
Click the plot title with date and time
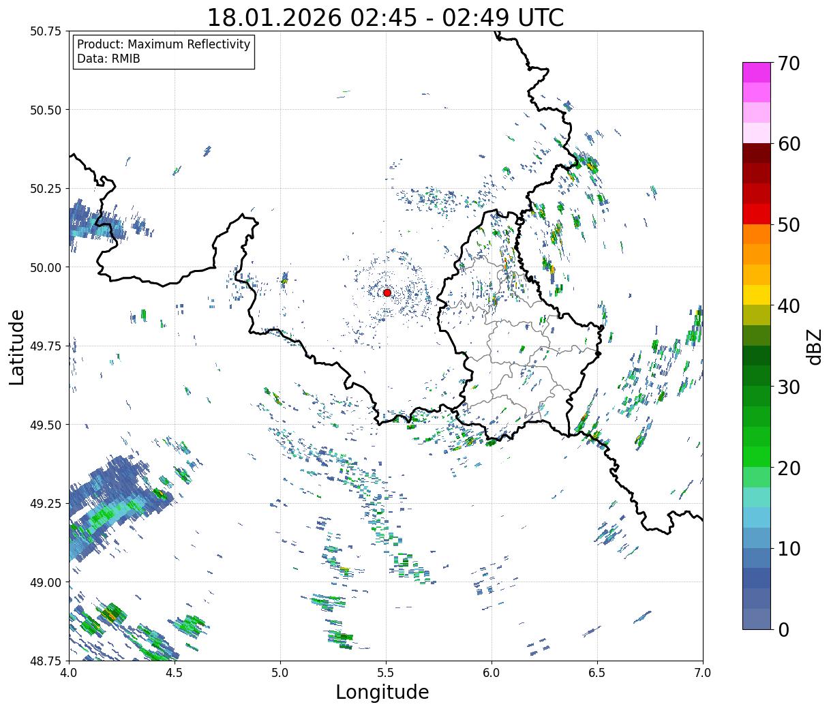click(x=385, y=17)
